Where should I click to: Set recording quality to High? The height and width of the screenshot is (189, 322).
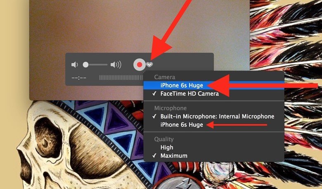point(167,147)
